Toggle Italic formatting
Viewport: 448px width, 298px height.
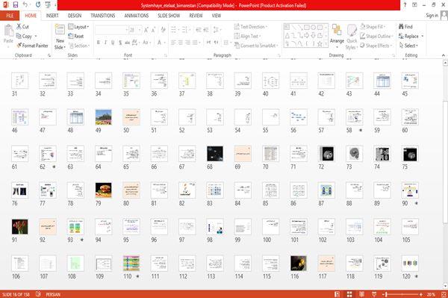click(105, 43)
